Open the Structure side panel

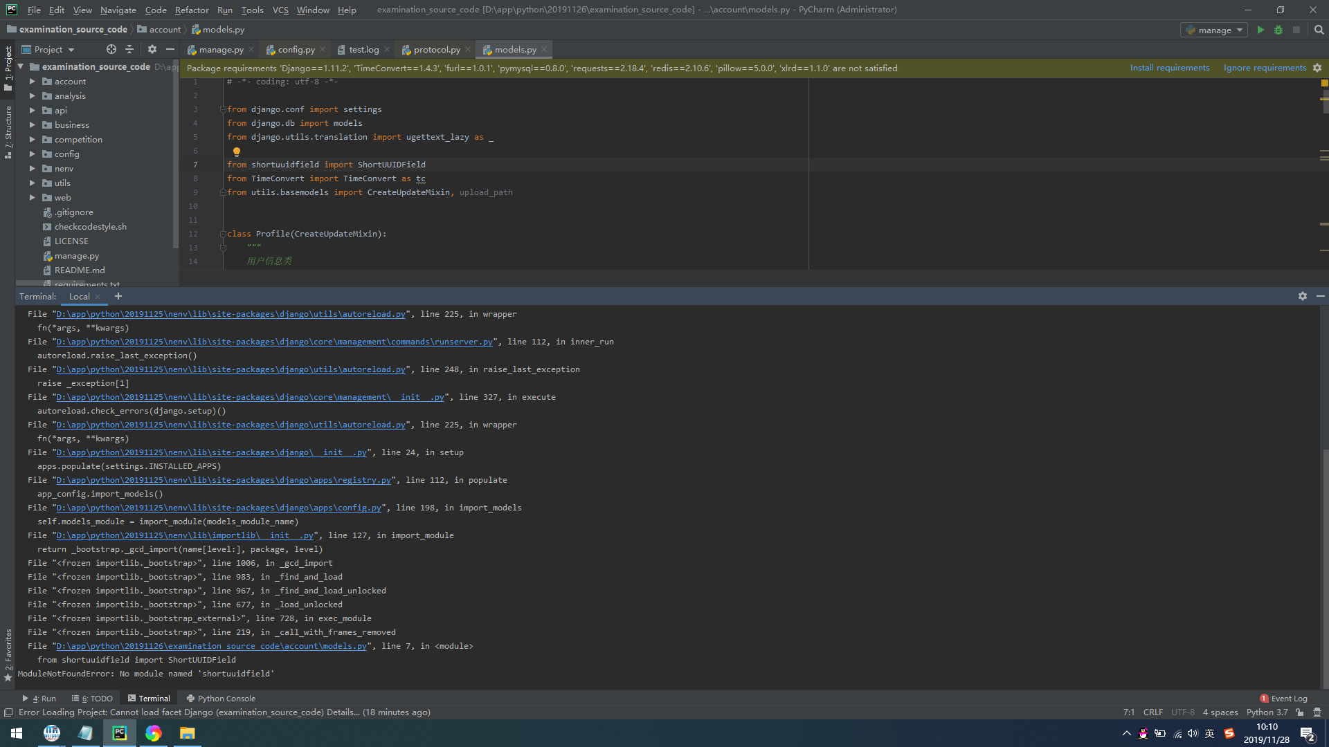click(8, 132)
